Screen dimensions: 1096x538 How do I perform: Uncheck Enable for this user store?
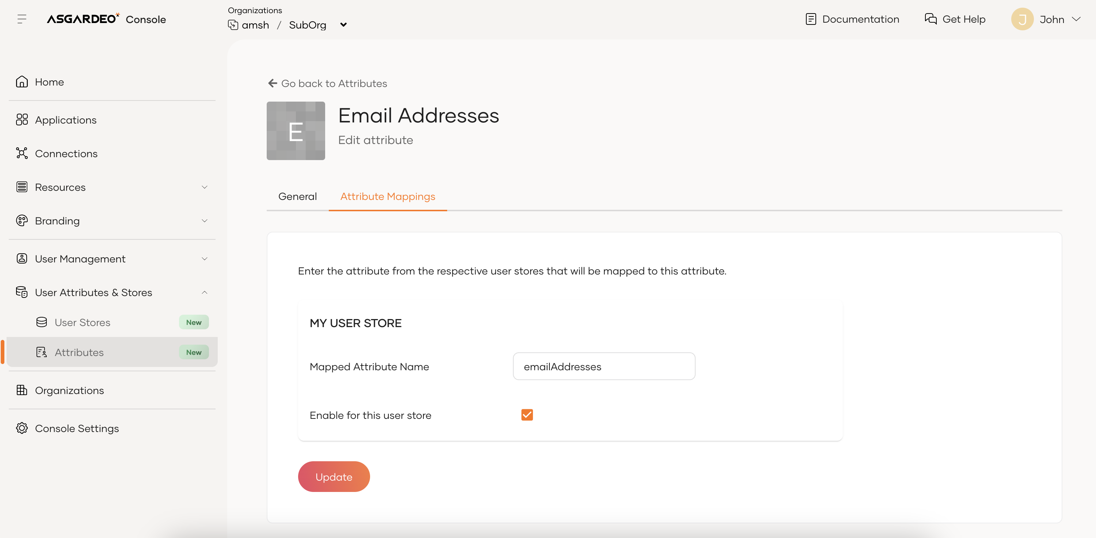527,415
